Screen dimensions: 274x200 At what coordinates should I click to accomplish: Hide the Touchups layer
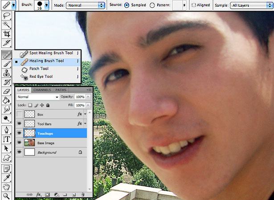pos(19,133)
